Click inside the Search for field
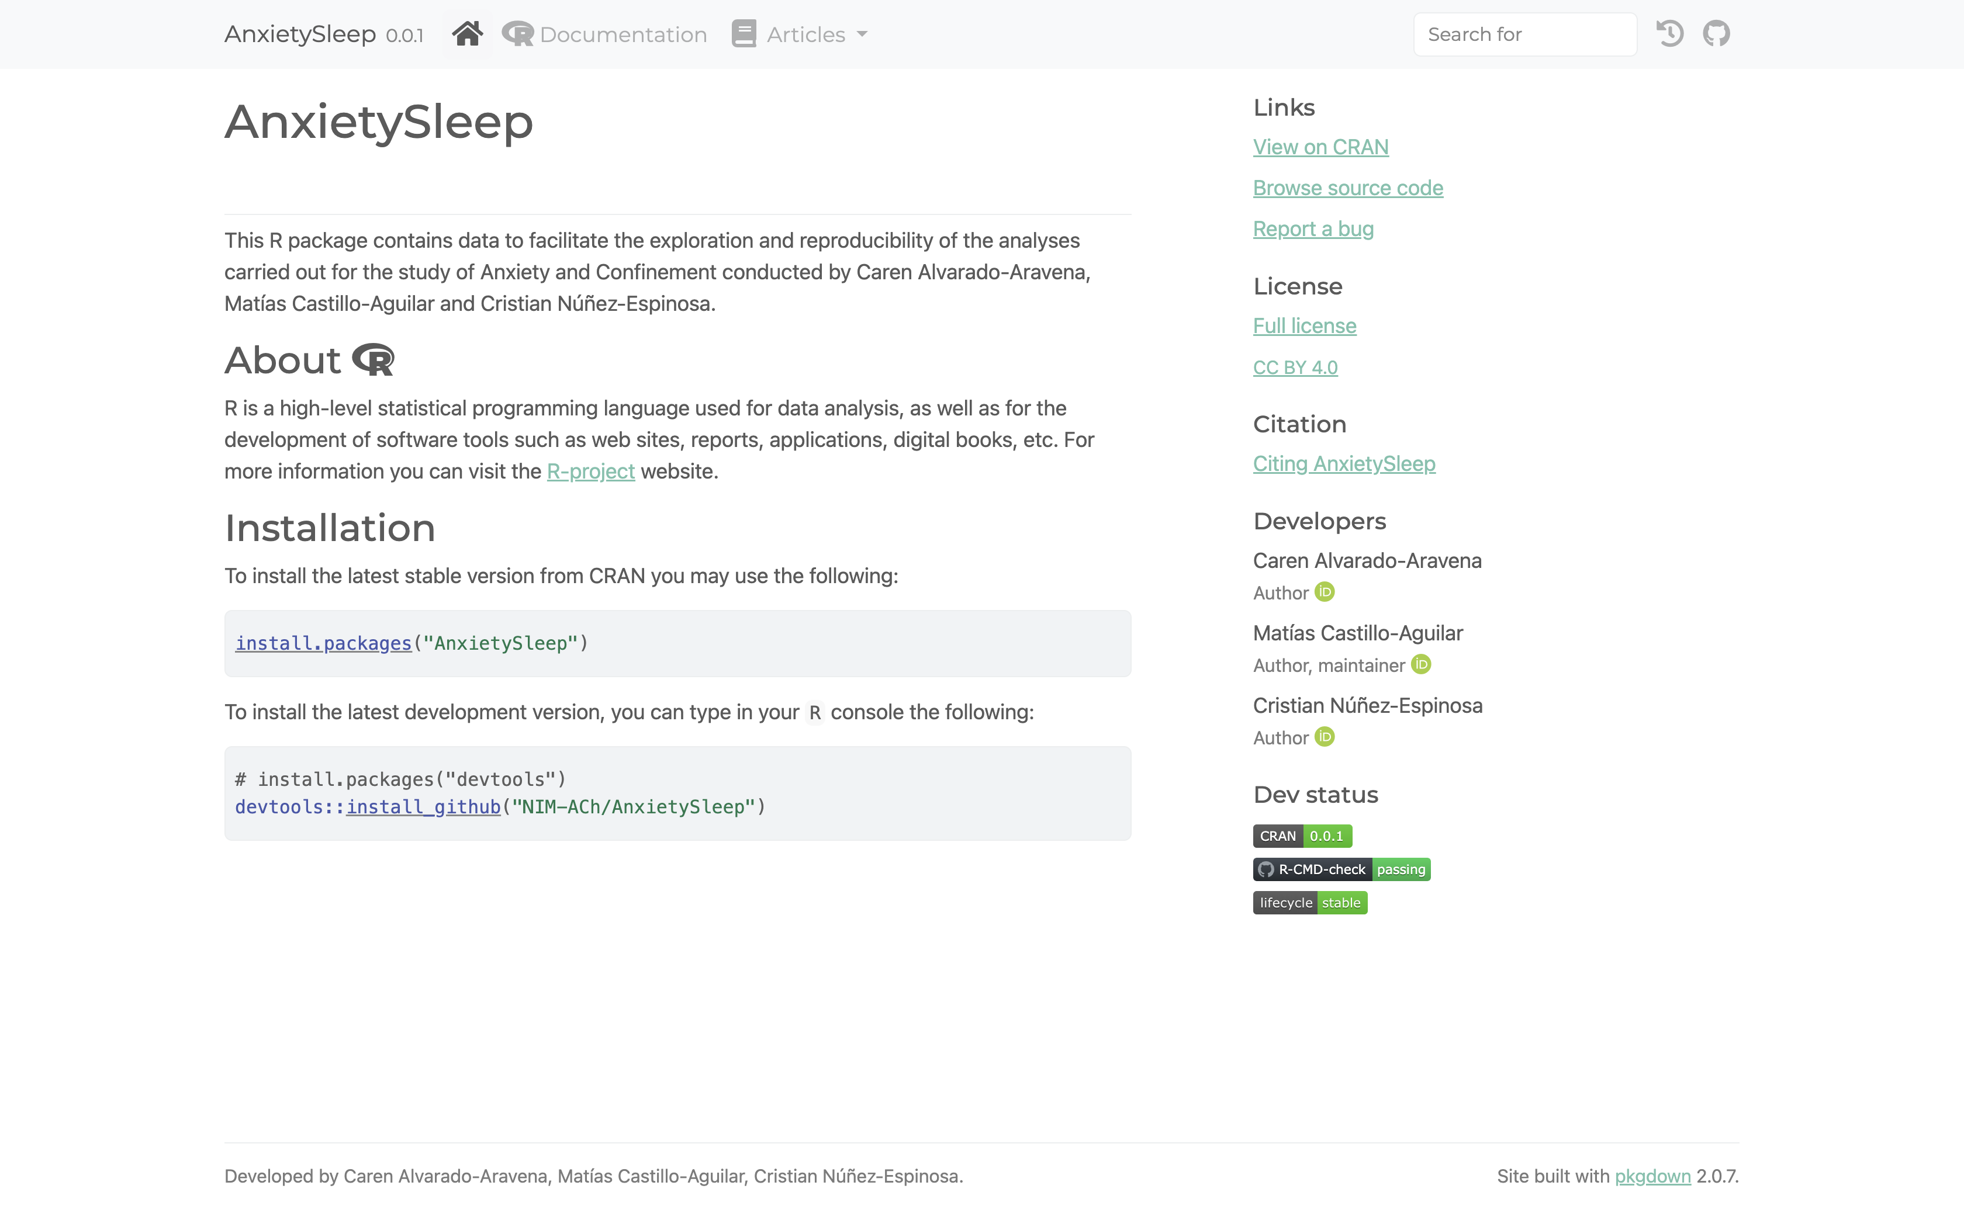 1524,34
